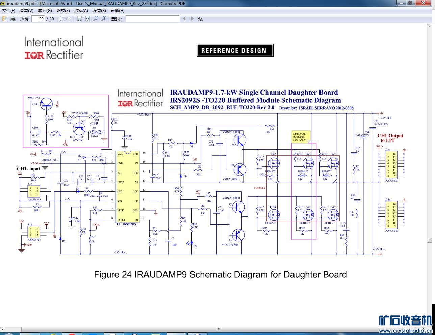This screenshot has width=435, height=335.
Task: Click the SumatraPDF title bar app icon
Action: click(x=3, y=3)
